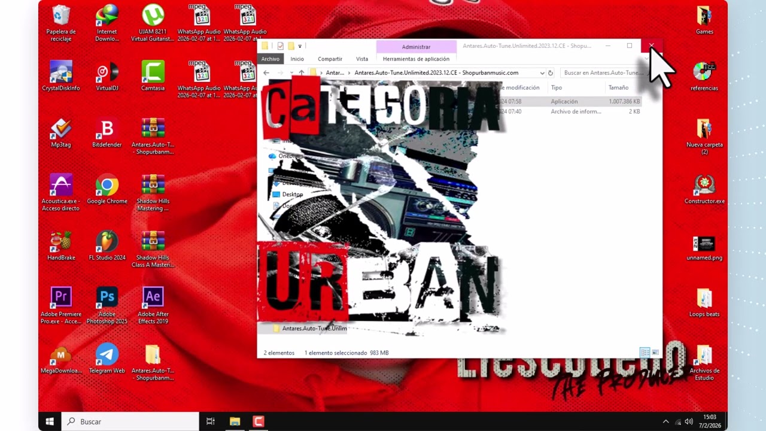Select the referencias desktop icon

[704, 76]
